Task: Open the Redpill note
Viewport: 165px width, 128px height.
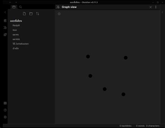Action: click(x=16, y=26)
